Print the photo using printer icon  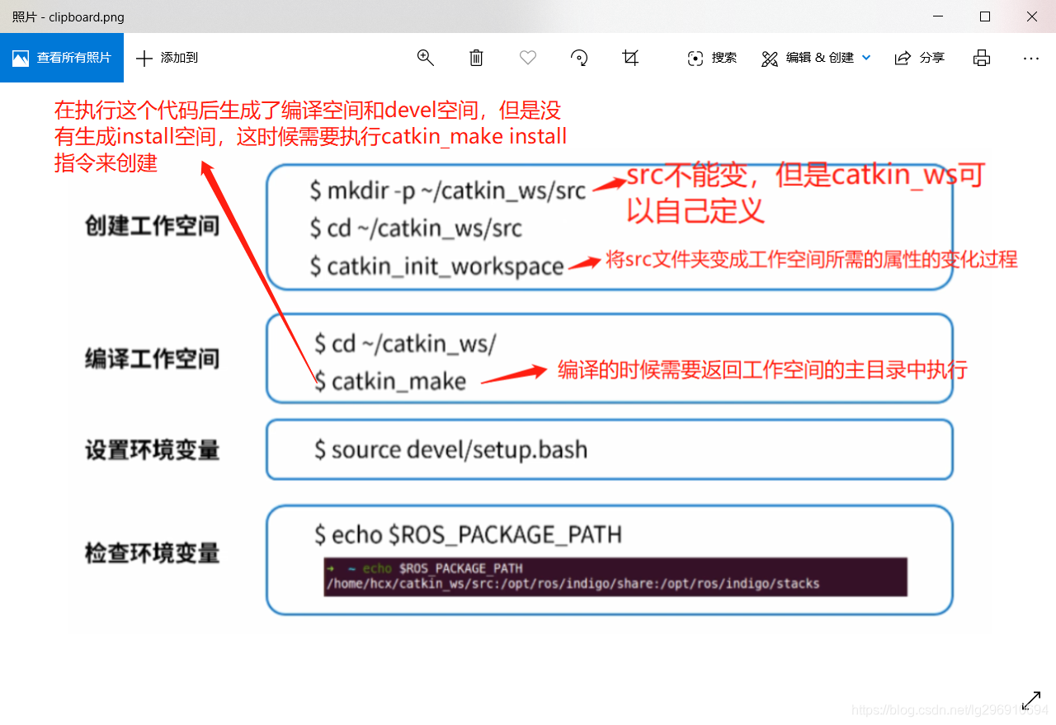981,58
